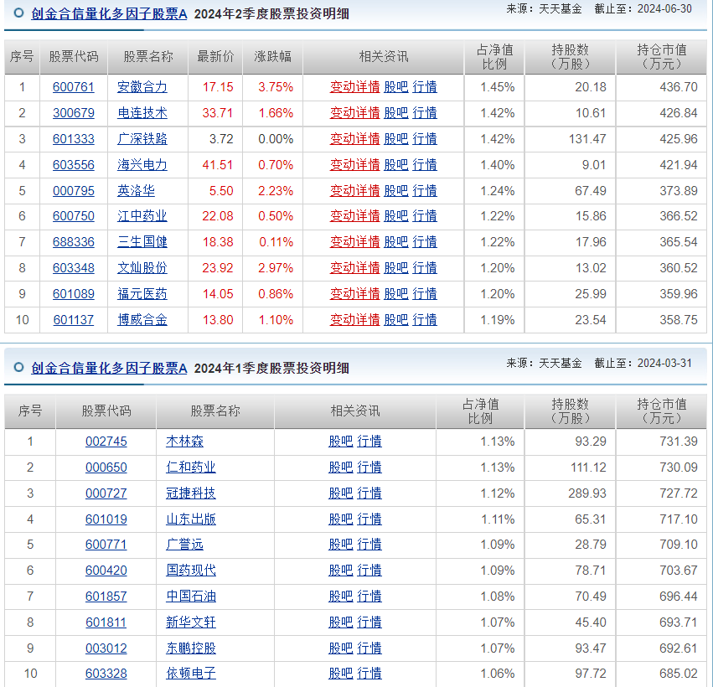Open 行情 for 冠捷科技

(369, 493)
